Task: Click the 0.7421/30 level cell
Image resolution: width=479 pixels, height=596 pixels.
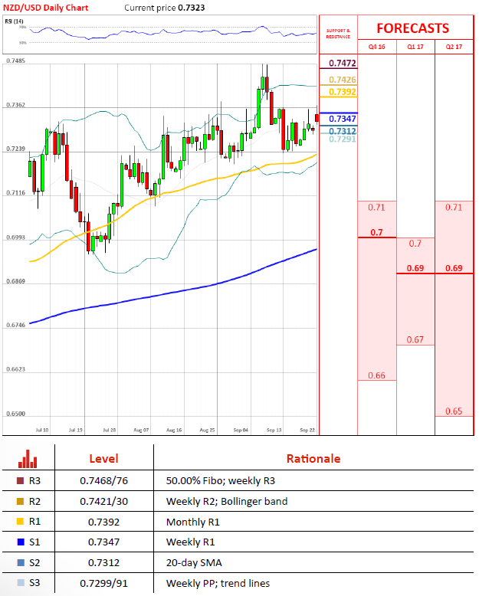Action: (x=103, y=501)
